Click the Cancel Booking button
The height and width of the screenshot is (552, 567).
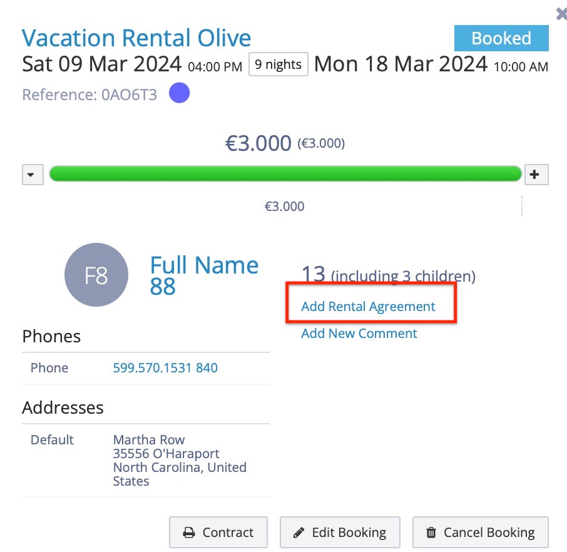pyautogui.click(x=481, y=533)
